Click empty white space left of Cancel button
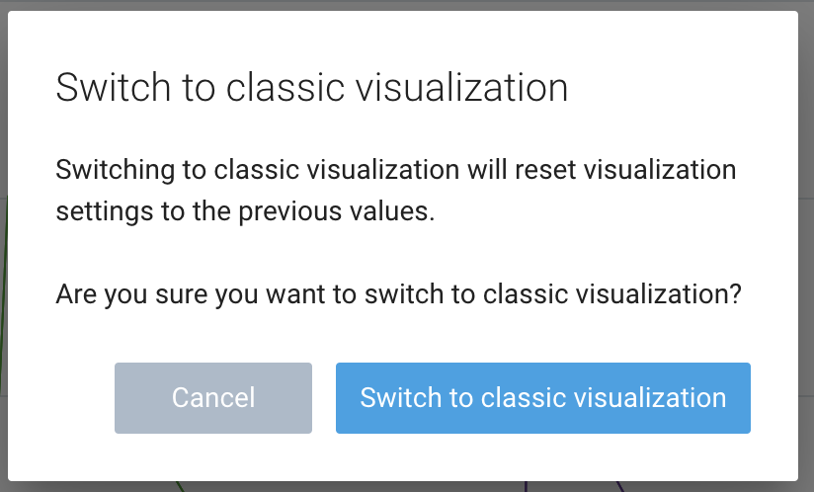The image size is (814, 492). pyautogui.click(x=61, y=398)
